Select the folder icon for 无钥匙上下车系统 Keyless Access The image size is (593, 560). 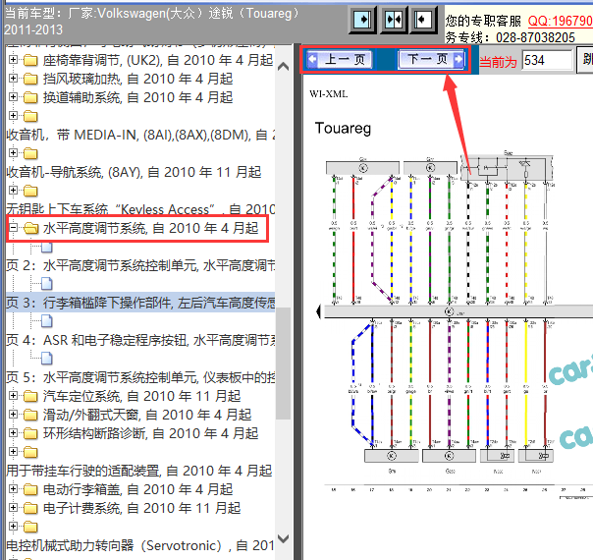click(30, 191)
